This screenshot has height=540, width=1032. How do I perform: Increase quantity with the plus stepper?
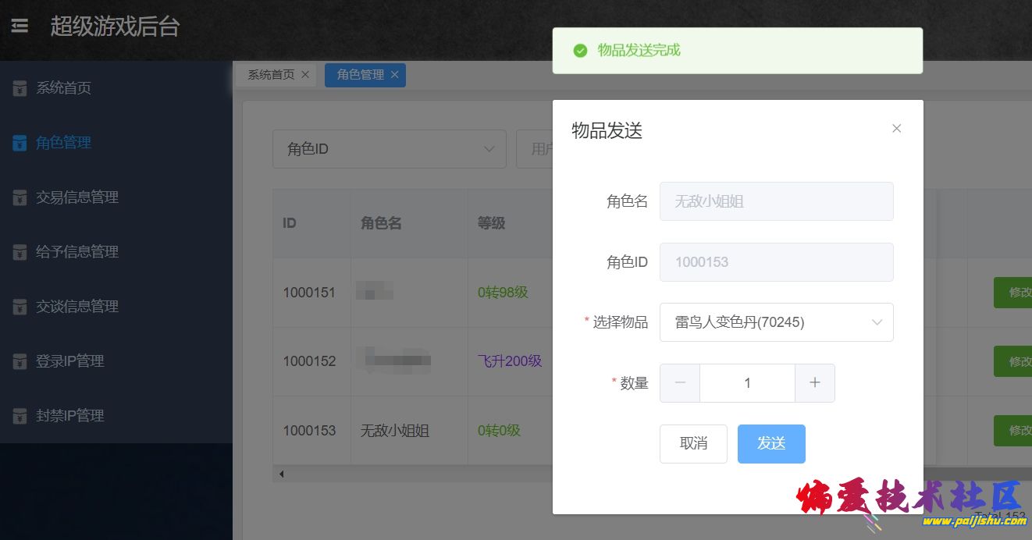pyautogui.click(x=814, y=382)
